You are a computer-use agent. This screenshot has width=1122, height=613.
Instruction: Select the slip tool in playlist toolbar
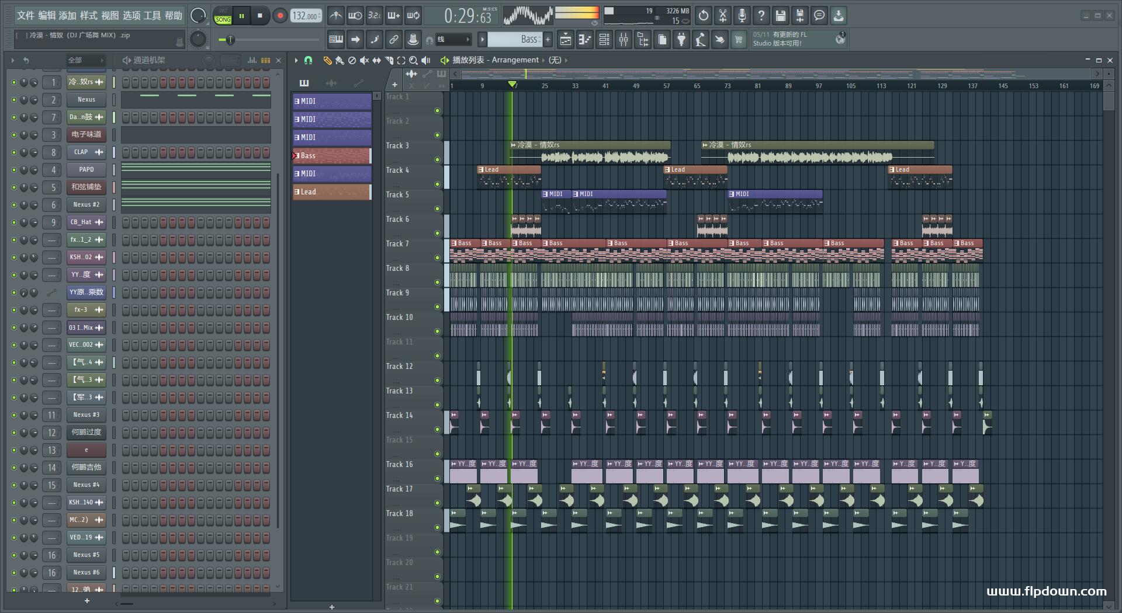(376, 60)
